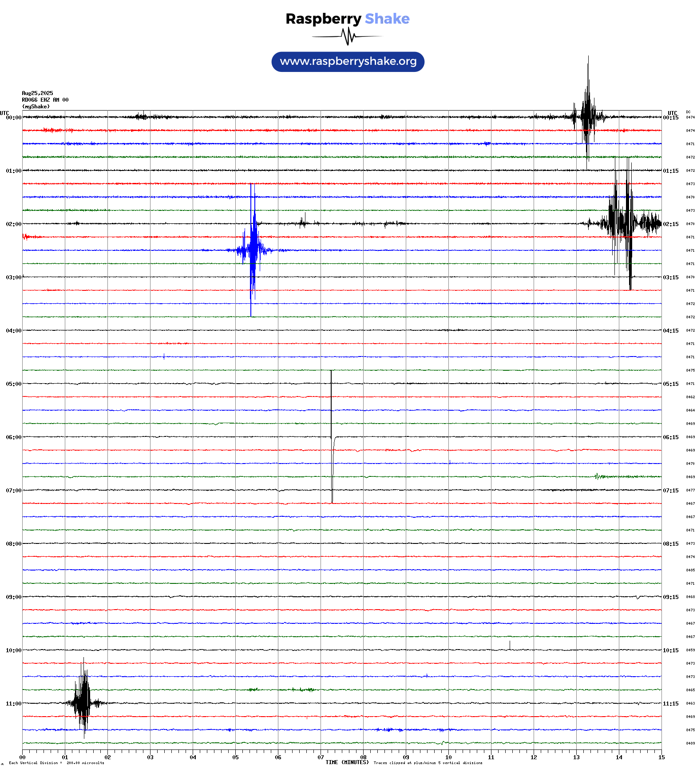
Task: Click the large blue event burst near minute 05
Action: point(252,250)
